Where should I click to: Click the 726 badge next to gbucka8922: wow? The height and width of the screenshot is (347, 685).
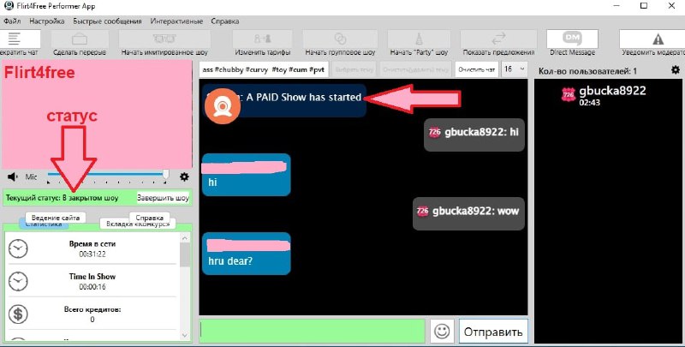tap(422, 211)
